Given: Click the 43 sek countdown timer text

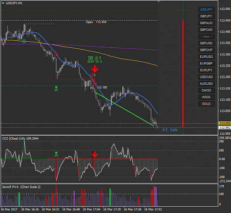Looking at the screenshot, I should click(x=170, y=130).
